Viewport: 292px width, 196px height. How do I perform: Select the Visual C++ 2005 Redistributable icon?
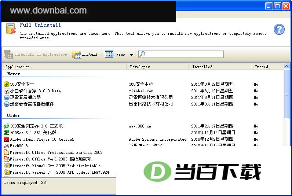click(7, 166)
